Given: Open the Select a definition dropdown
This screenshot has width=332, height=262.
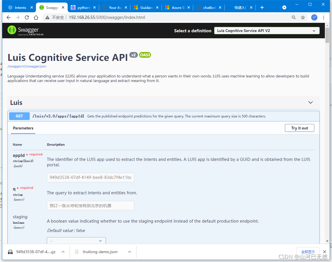Looking at the screenshot, I should point(267,31).
